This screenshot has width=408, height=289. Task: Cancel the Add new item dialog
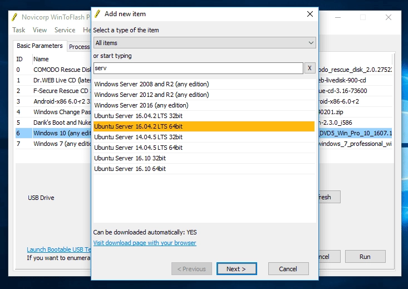(288, 269)
